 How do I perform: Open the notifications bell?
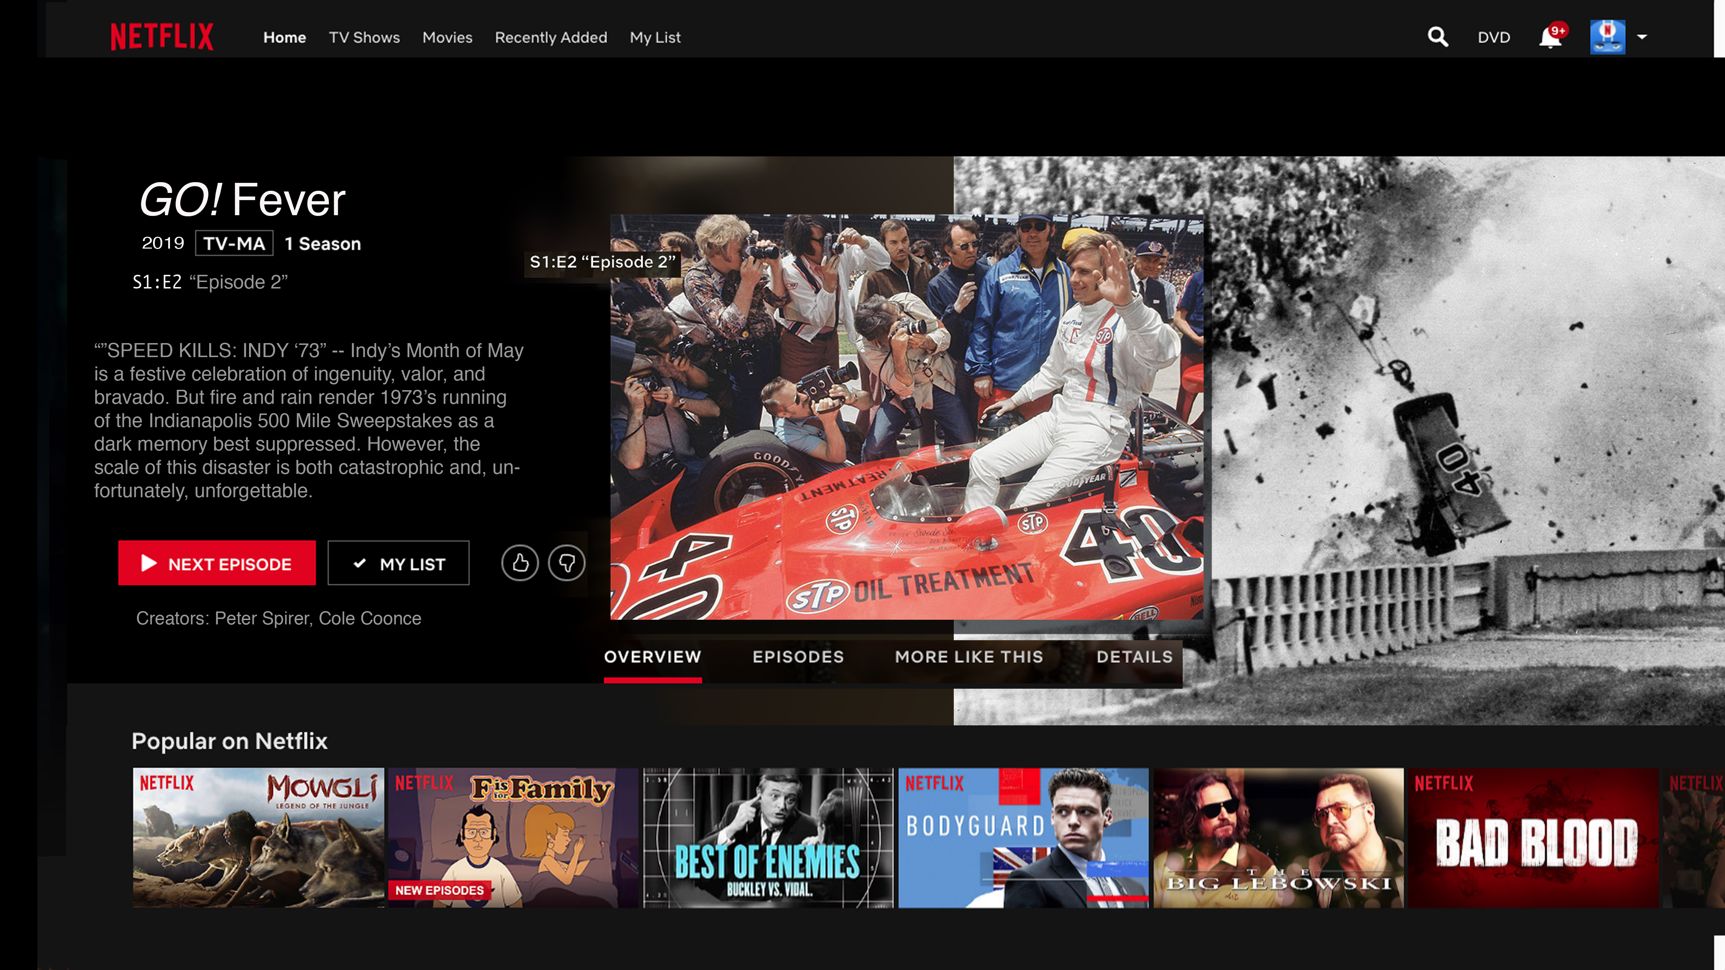[1550, 37]
